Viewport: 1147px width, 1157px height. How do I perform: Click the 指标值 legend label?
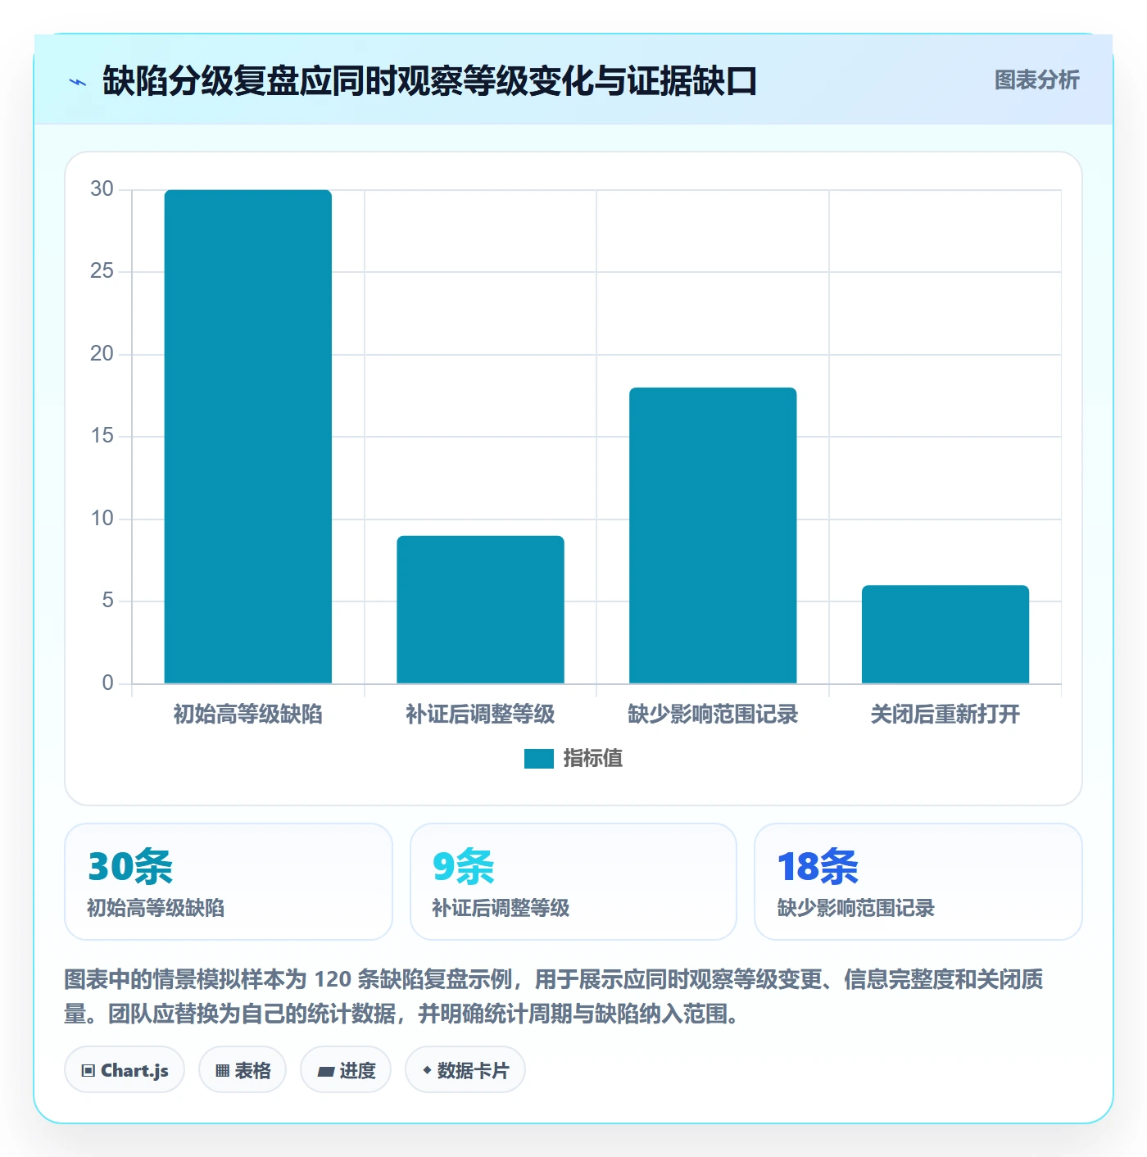[x=593, y=759]
